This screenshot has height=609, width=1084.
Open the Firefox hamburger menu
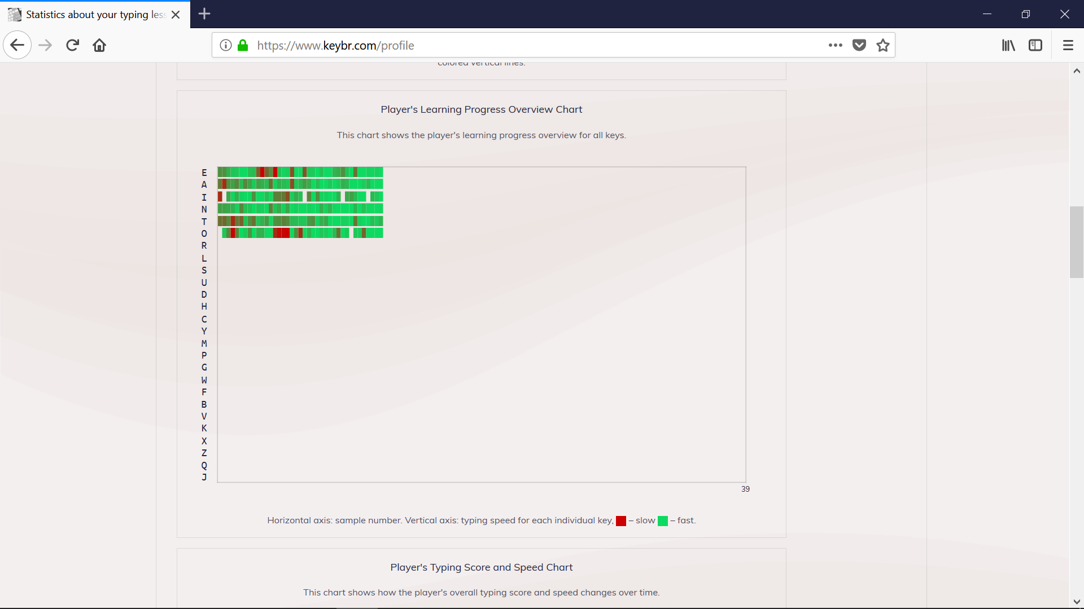coord(1068,45)
